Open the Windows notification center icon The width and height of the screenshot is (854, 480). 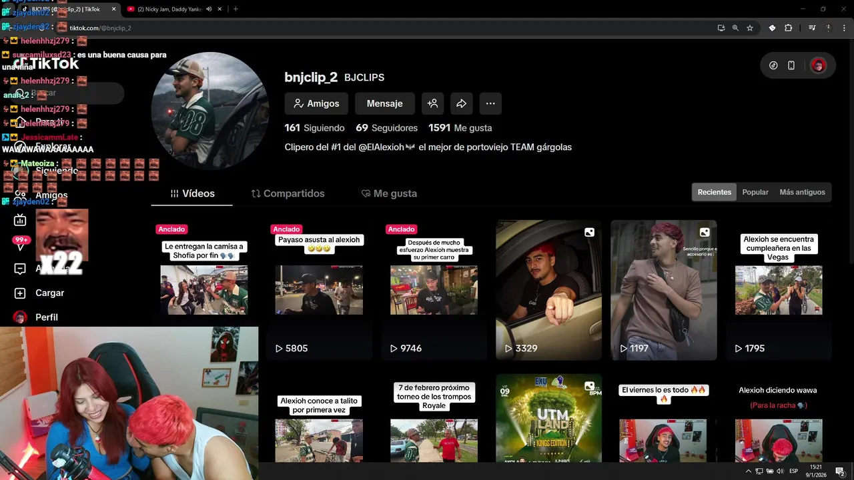coord(840,471)
